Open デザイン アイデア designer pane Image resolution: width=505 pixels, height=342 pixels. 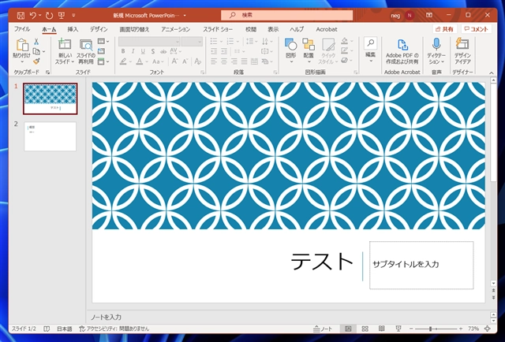(462, 46)
